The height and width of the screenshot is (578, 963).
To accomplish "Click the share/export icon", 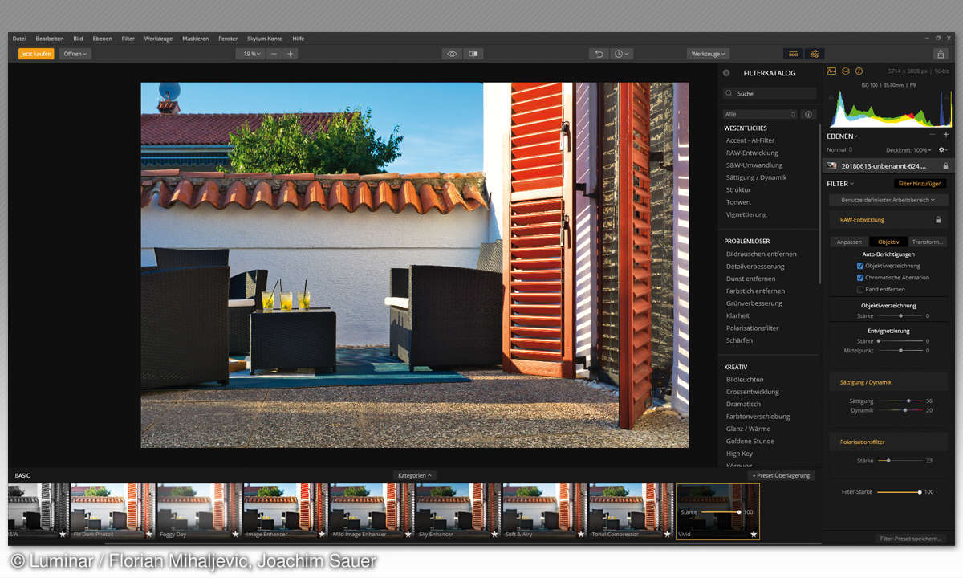I will pos(941,54).
